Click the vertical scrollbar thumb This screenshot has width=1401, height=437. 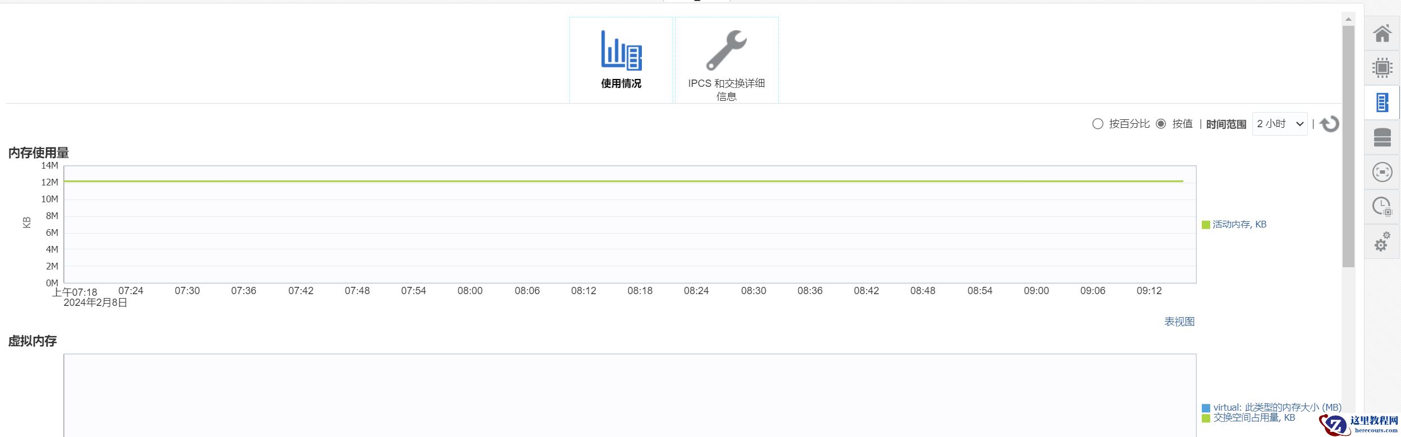[x=1348, y=146]
